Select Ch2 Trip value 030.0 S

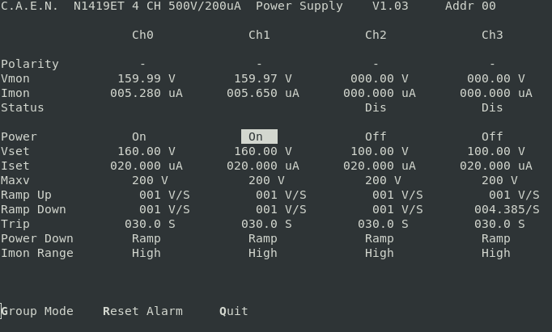[383, 224]
